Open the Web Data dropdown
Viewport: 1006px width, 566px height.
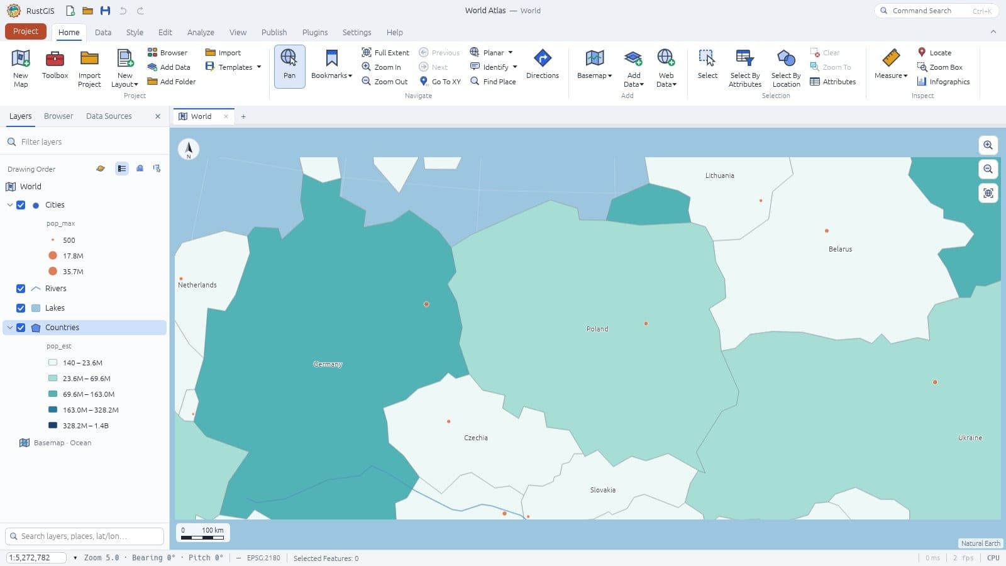tap(666, 69)
